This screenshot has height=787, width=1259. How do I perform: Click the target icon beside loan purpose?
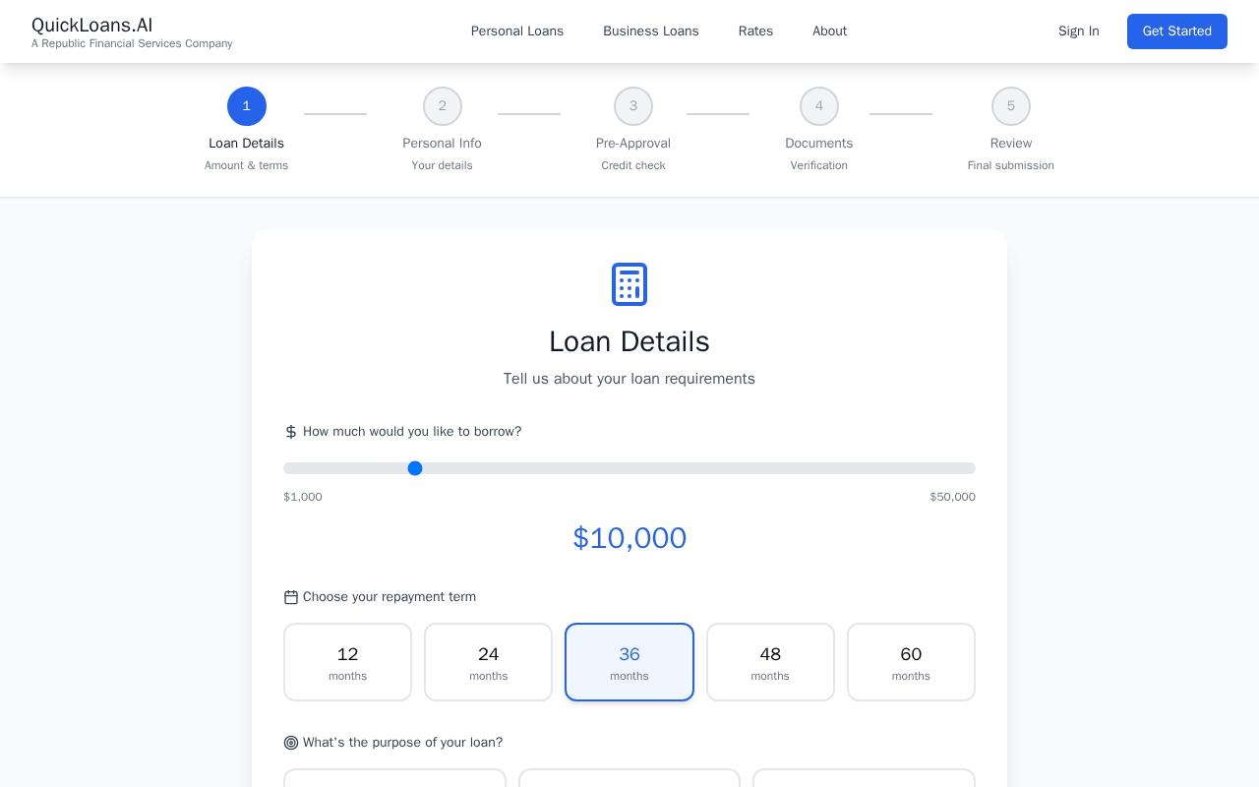point(291,743)
